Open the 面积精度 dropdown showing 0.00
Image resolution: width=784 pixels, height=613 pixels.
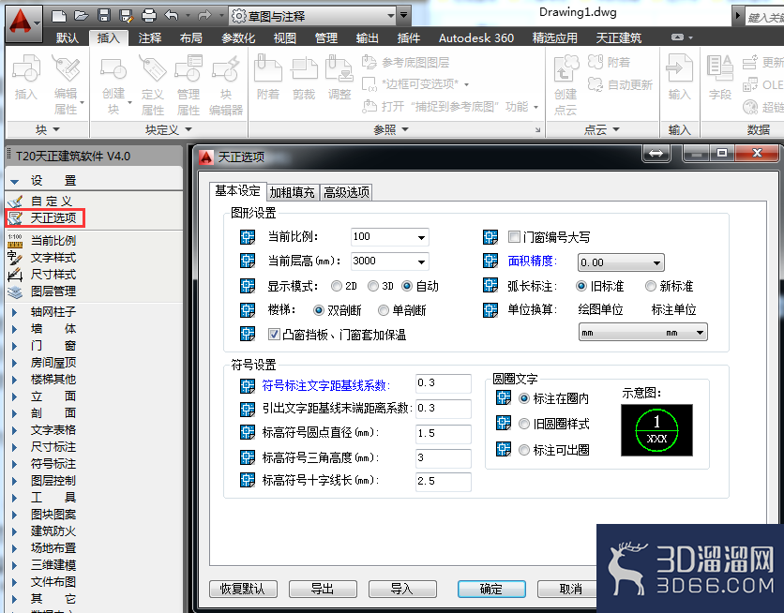click(x=621, y=262)
